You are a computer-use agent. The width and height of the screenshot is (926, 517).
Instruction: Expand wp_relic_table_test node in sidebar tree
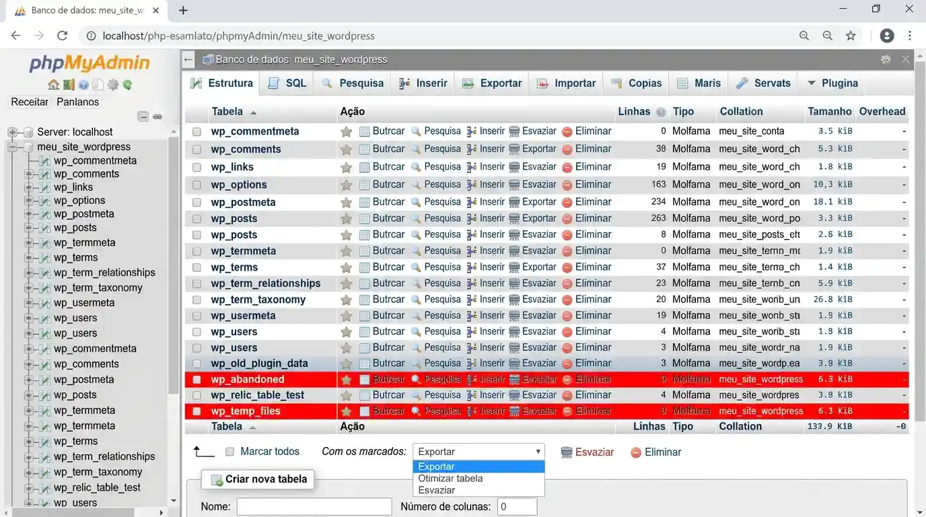tap(29, 487)
